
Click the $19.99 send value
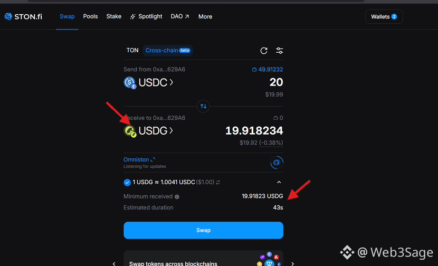(x=274, y=94)
